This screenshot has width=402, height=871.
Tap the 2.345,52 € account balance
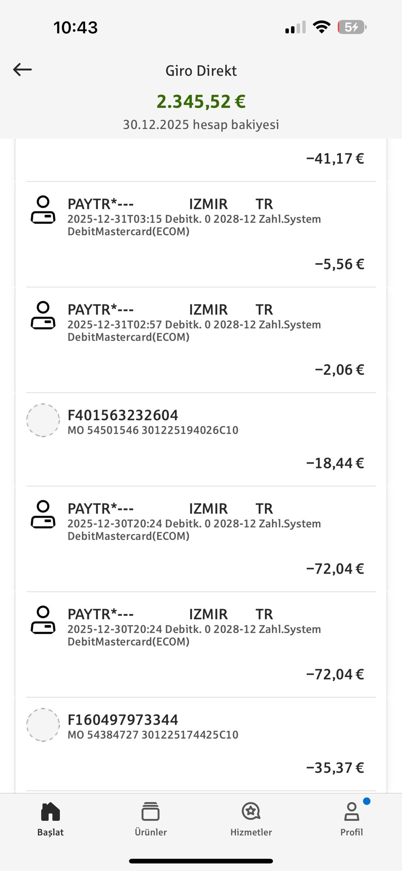[x=201, y=102]
